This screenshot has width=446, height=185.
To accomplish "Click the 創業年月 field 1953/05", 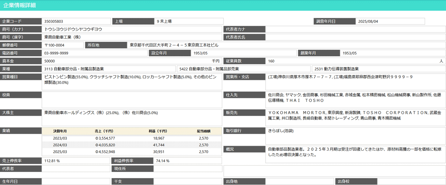I will tap(393, 53).
